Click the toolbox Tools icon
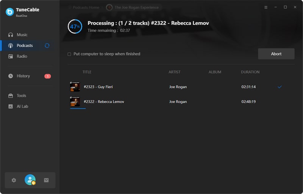Screen dimensions: 303x194 pos(11,95)
